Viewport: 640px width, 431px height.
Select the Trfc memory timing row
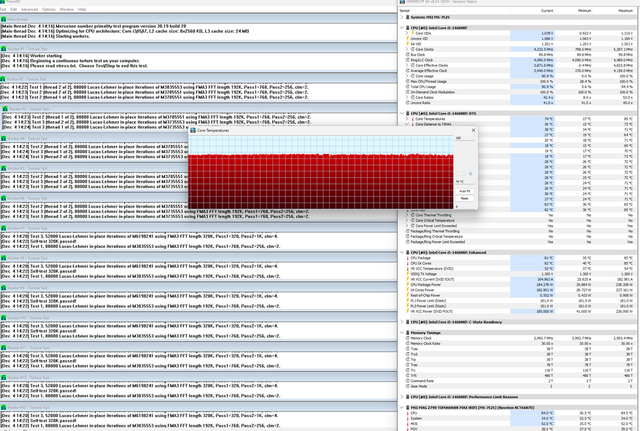pyautogui.click(x=518, y=376)
